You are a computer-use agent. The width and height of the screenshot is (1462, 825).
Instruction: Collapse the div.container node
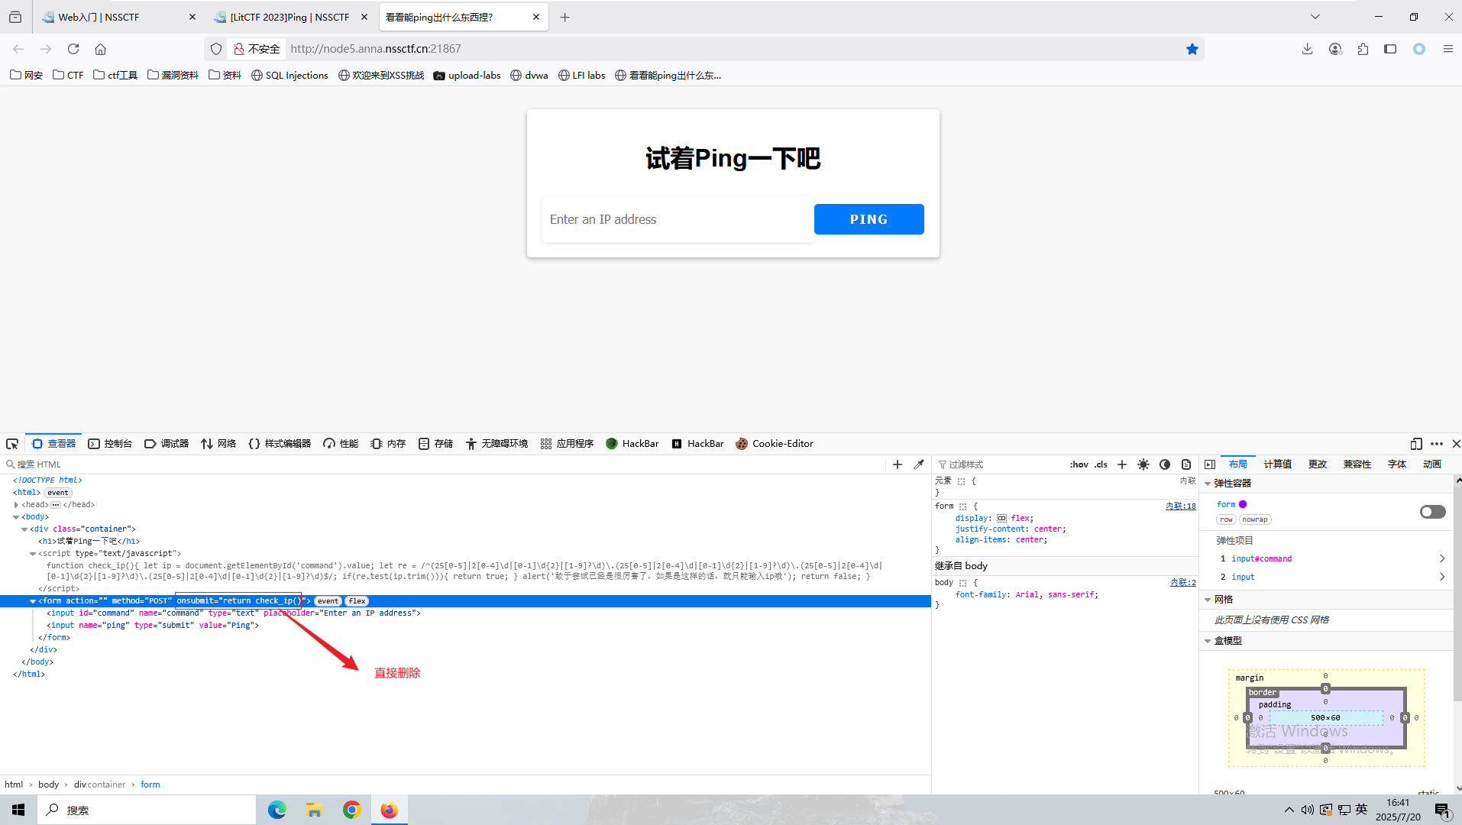point(24,529)
